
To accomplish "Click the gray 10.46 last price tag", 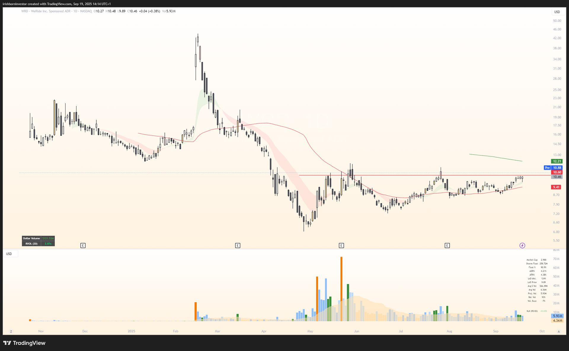I will [557, 177].
